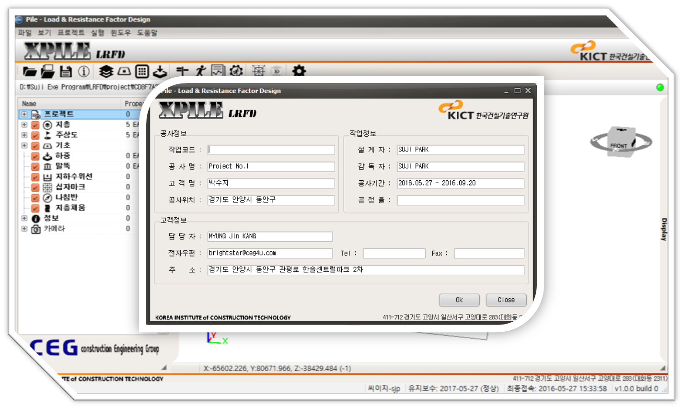683x408 pixels.
Task: Open project info via circled i icon
Action: coord(84,71)
